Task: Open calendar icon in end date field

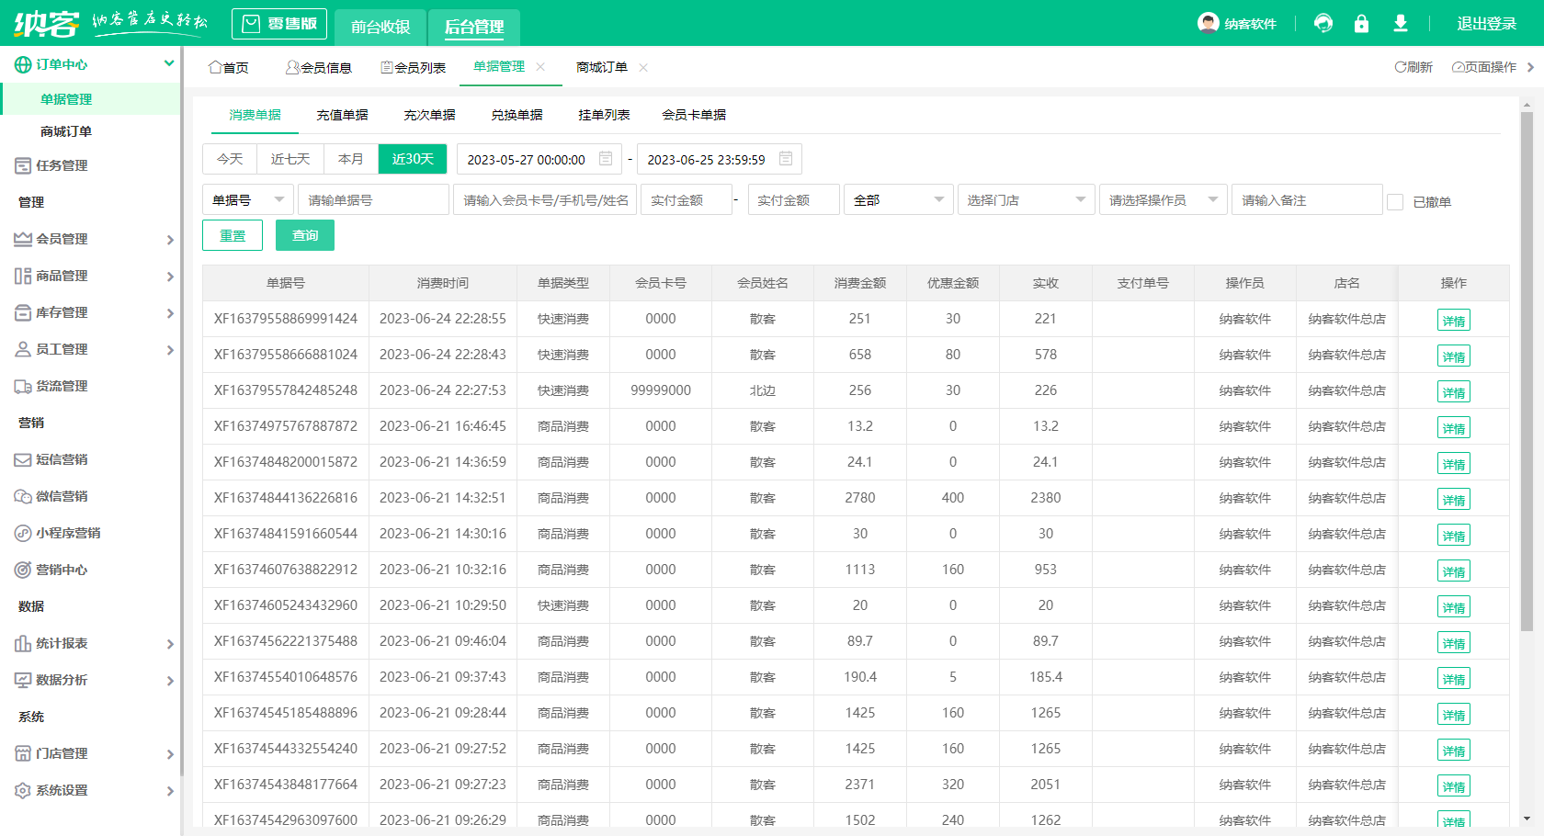Action: pyautogui.click(x=786, y=159)
